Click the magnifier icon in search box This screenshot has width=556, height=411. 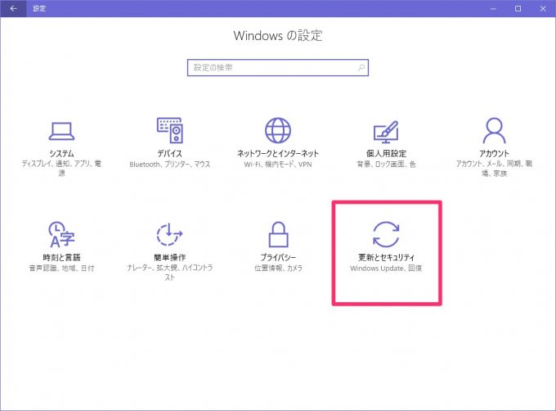(x=361, y=67)
